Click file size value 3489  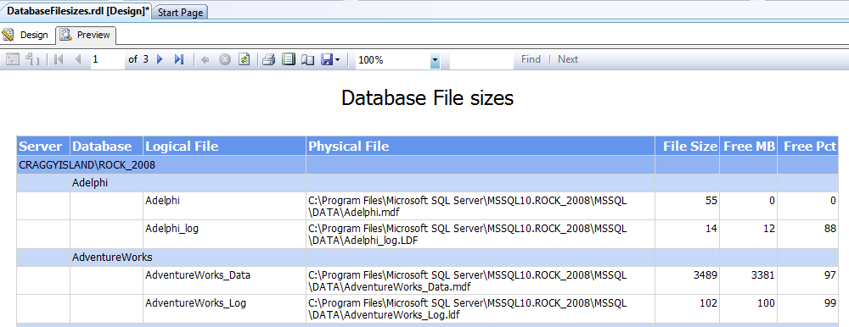(706, 275)
